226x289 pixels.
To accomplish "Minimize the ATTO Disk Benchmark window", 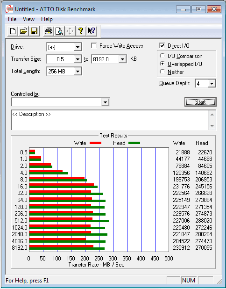I will click(x=184, y=9).
